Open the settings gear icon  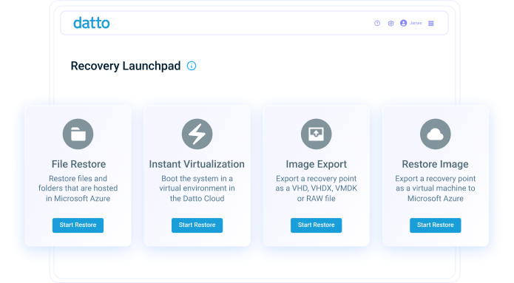390,23
